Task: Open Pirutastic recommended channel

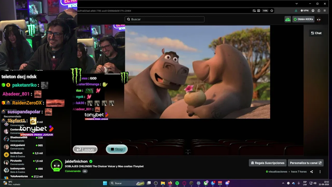Action: click(x=23, y=162)
